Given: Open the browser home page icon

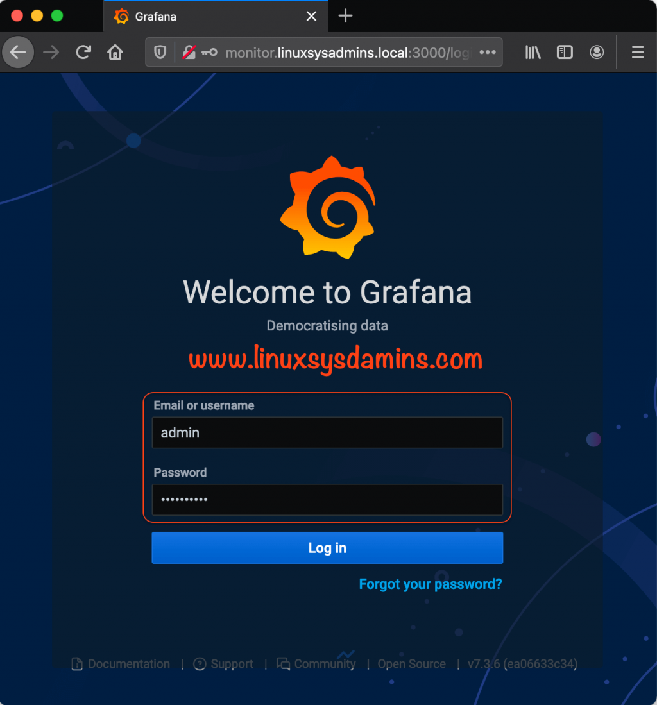Looking at the screenshot, I should [115, 52].
